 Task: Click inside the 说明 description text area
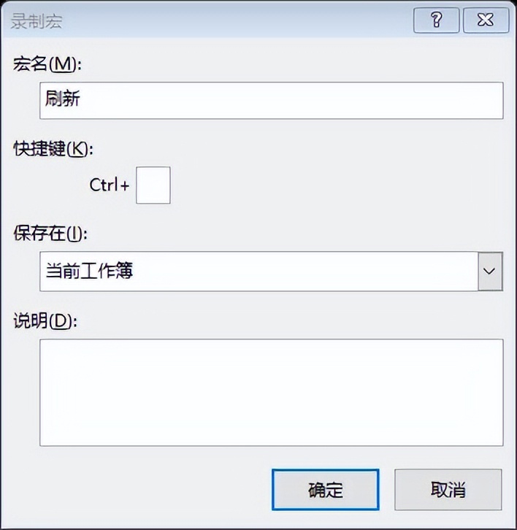tap(271, 393)
